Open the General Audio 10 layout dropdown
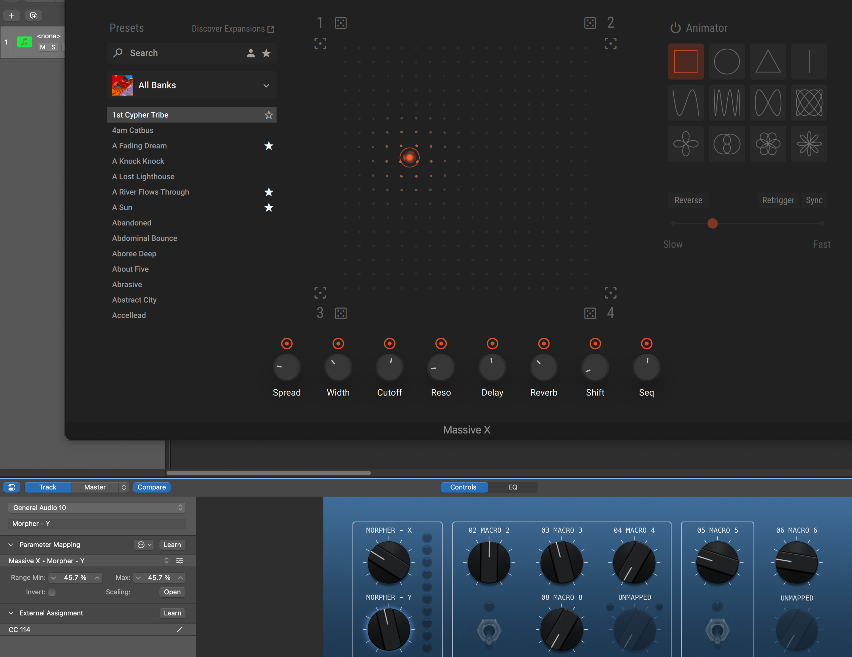 tap(97, 508)
